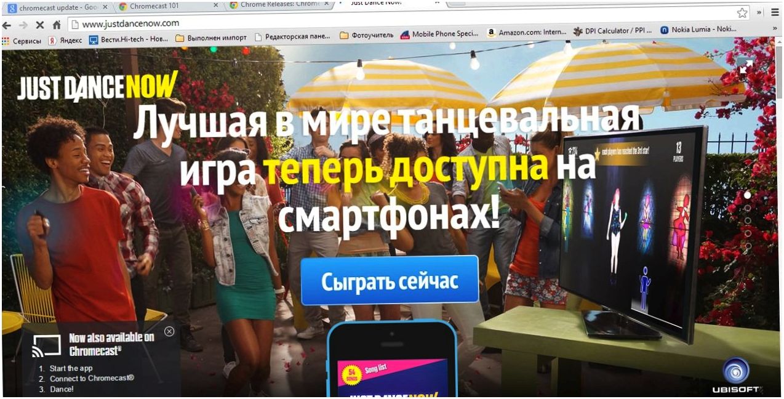
Task: Select the fifth slide indicator dot
Action: click(x=748, y=246)
